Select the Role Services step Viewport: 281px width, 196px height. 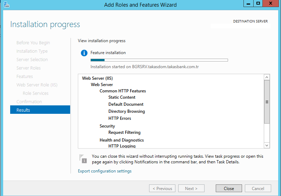point(36,93)
